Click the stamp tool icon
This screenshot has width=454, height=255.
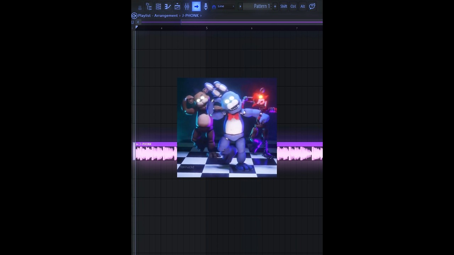click(140, 7)
